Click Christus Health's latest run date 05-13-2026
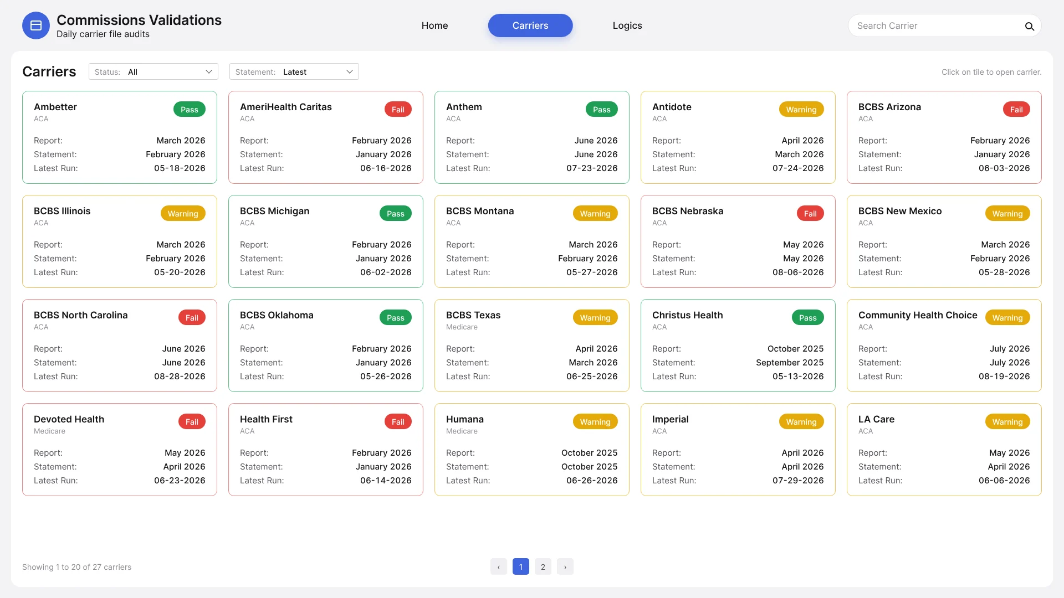This screenshot has height=598, width=1064. [x=798, y=377]
